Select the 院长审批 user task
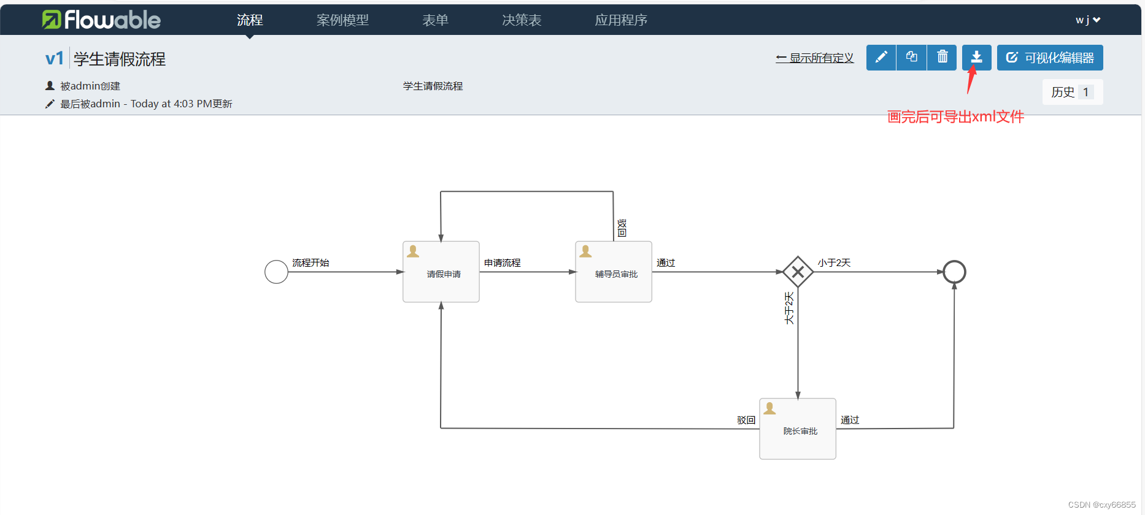This screenshot has width=1145, height=515. tap(798, 429)
